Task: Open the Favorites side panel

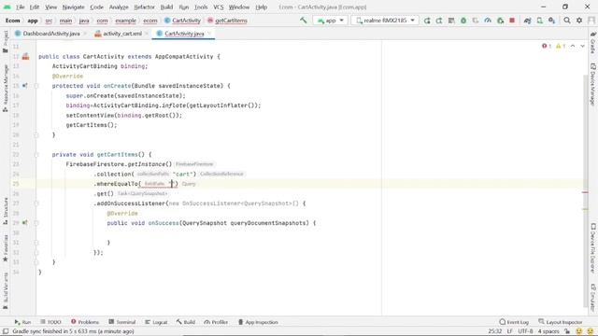Action: (6, 247)
